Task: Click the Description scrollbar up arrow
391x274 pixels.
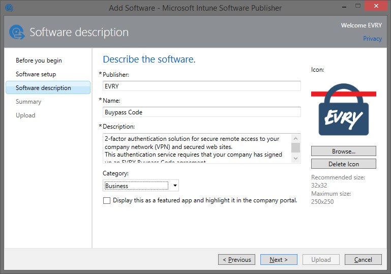Action: coord(296,138)
